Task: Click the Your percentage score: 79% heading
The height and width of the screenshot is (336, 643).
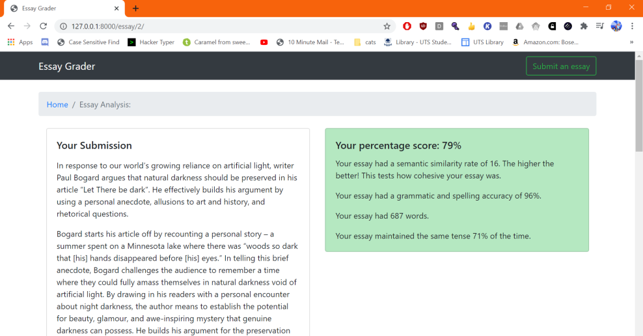Action: 398,145
